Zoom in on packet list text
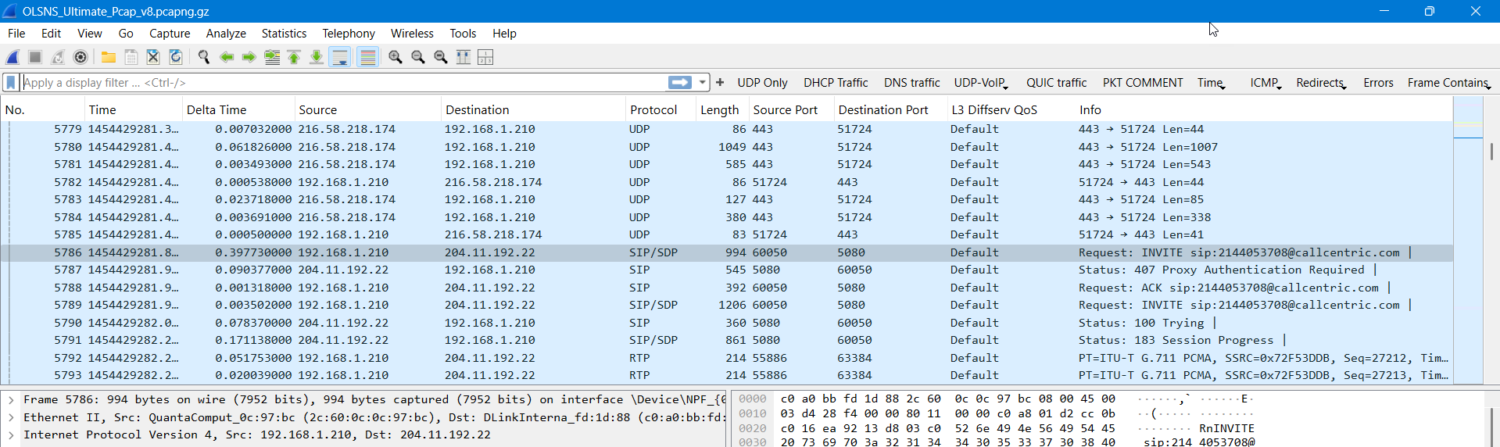1500x447 pixels. 396,57
